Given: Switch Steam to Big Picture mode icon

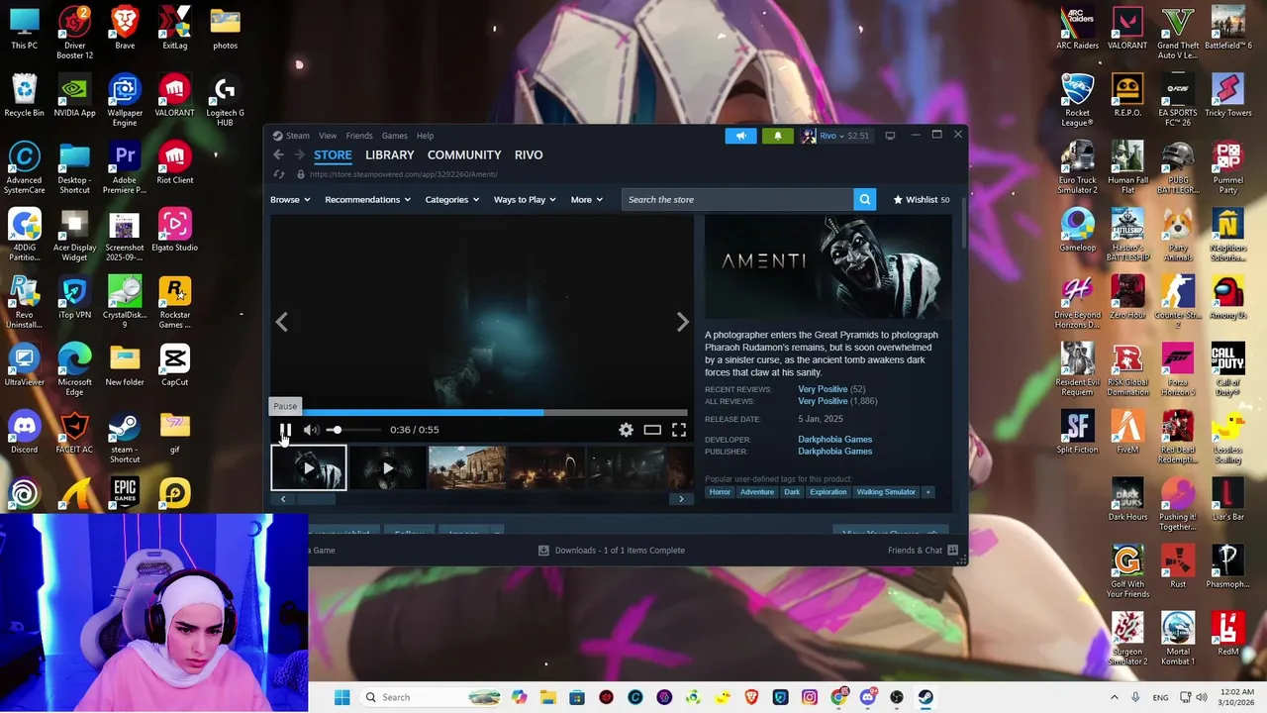Looking at the screenshot, I should click(x=890, y=136).
